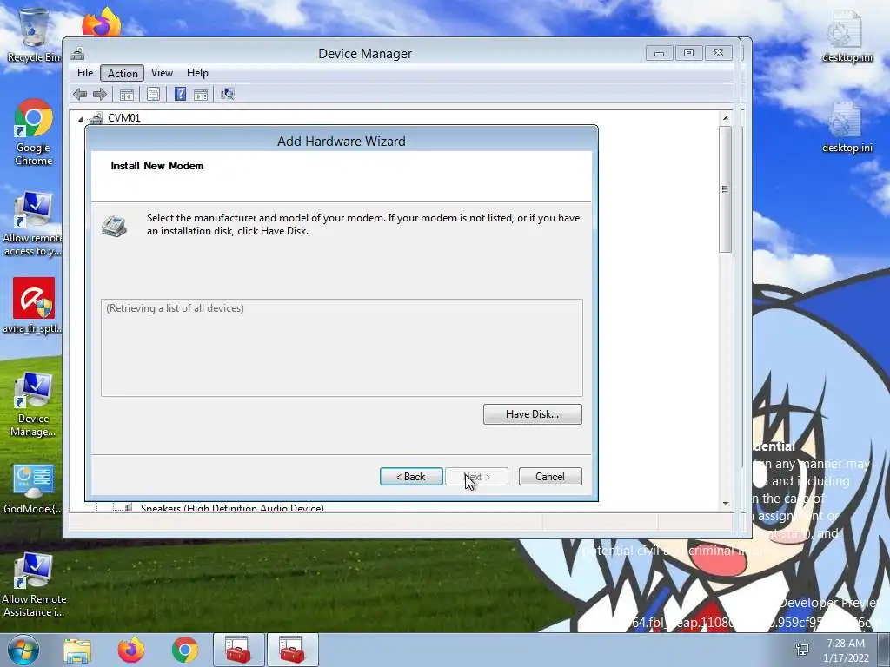Open the Properties toolbar icon
Viewport: 890px width, 667px height.
coord(153,94)
